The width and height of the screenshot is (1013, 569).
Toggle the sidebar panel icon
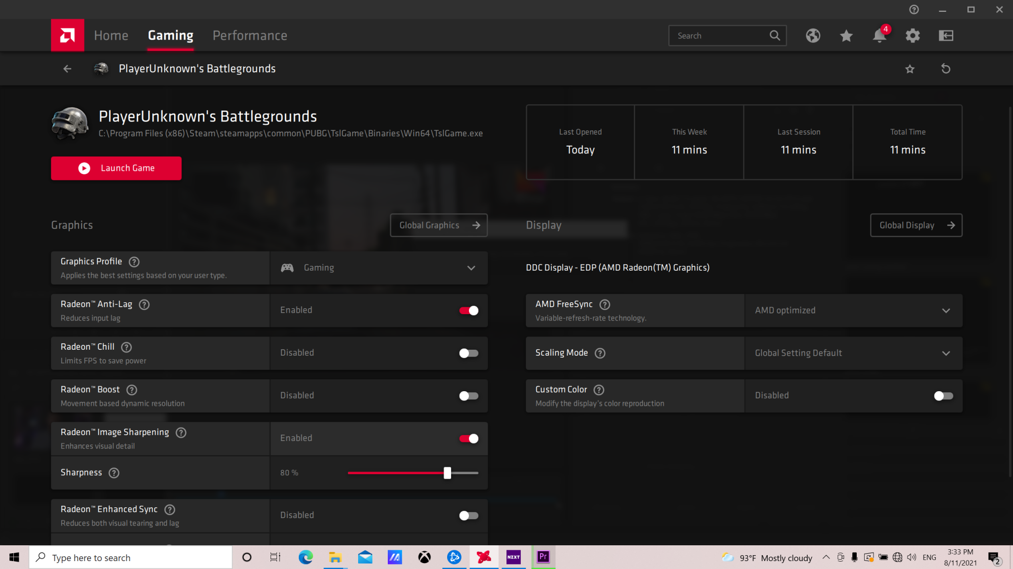[946, 36]
